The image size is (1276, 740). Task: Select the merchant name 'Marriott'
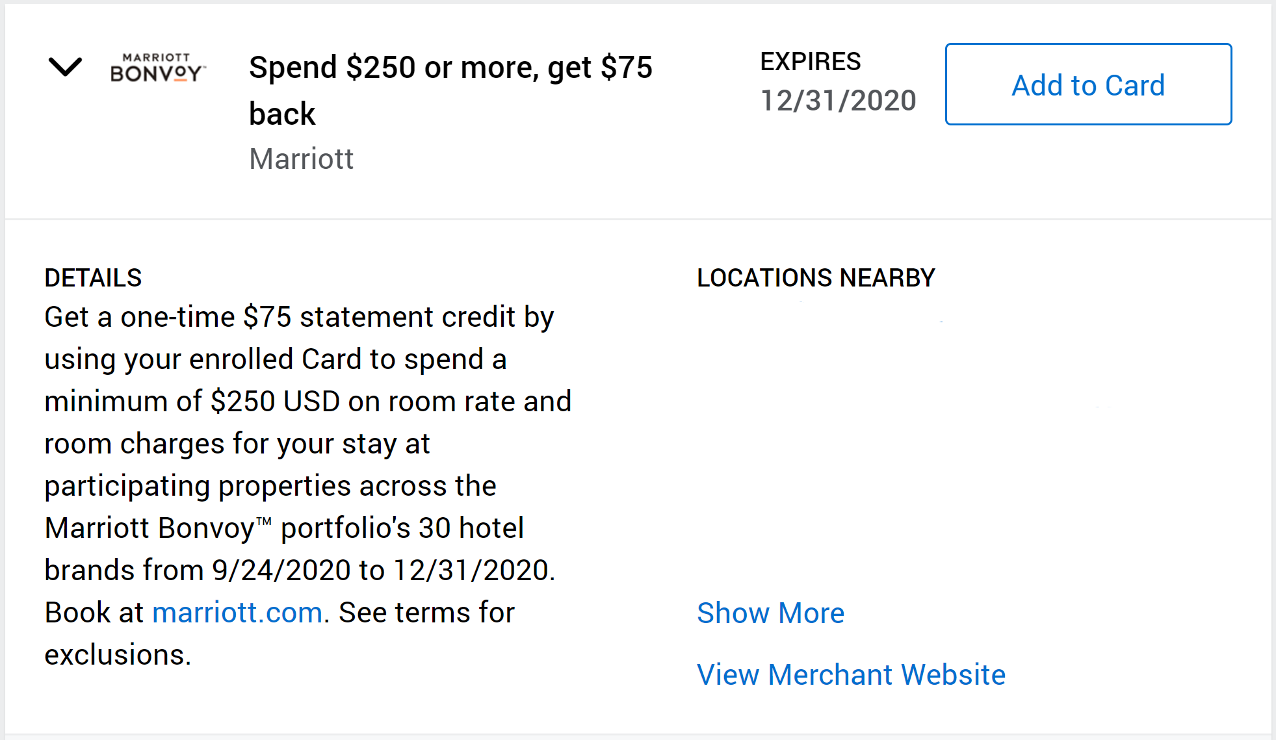coord(301,159)
